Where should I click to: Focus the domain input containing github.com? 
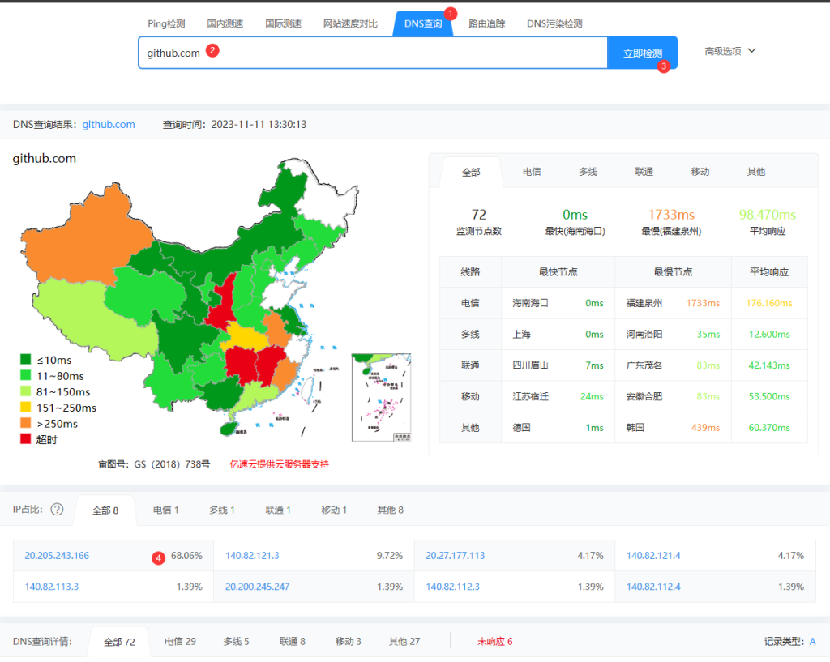coord(373,53)
